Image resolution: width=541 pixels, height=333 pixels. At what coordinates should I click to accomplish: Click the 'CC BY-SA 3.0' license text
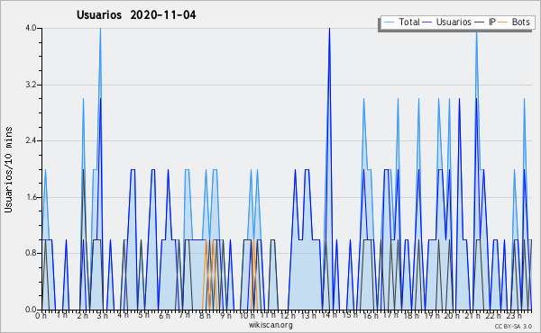coord(513,326)
